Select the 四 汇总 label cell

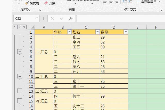click(44, 101)
